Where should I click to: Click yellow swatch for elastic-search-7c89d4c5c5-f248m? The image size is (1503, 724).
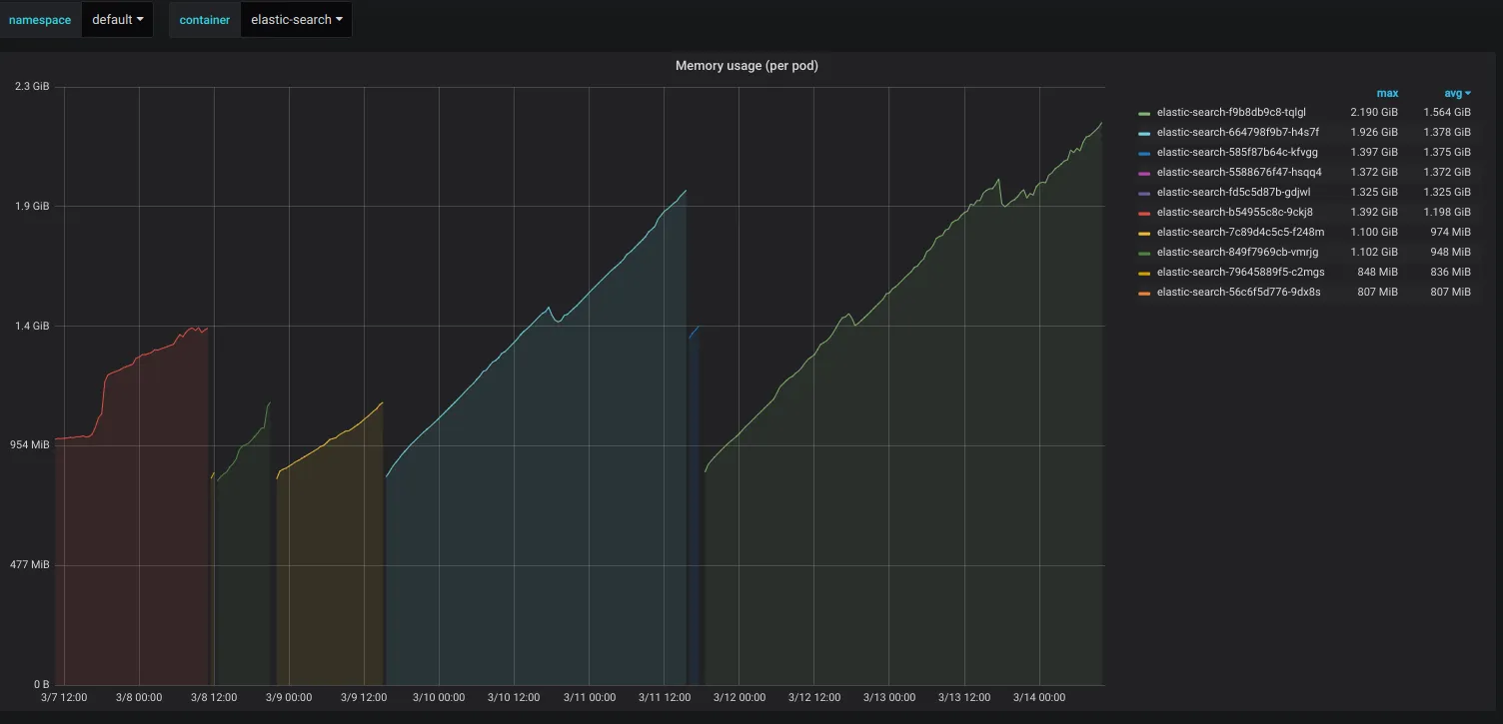(x=1144, y=233)
